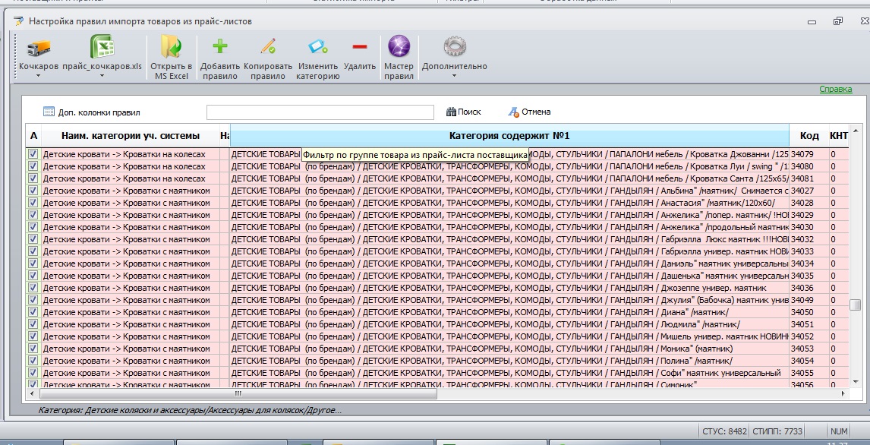Expand the Кочкаров supplier dropdown arrow
The height and width of the screenshot is (445, 870).
(39, 76)
